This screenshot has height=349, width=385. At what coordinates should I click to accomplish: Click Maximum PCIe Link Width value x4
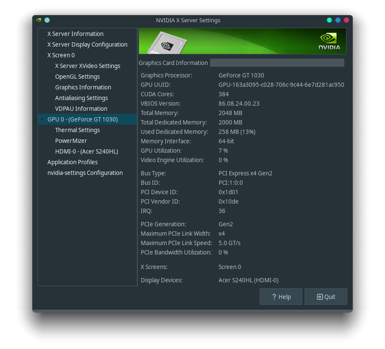[222, 234]
